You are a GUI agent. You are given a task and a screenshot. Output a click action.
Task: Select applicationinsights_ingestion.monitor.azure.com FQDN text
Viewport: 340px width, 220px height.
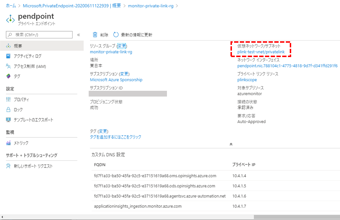point(138,206)
